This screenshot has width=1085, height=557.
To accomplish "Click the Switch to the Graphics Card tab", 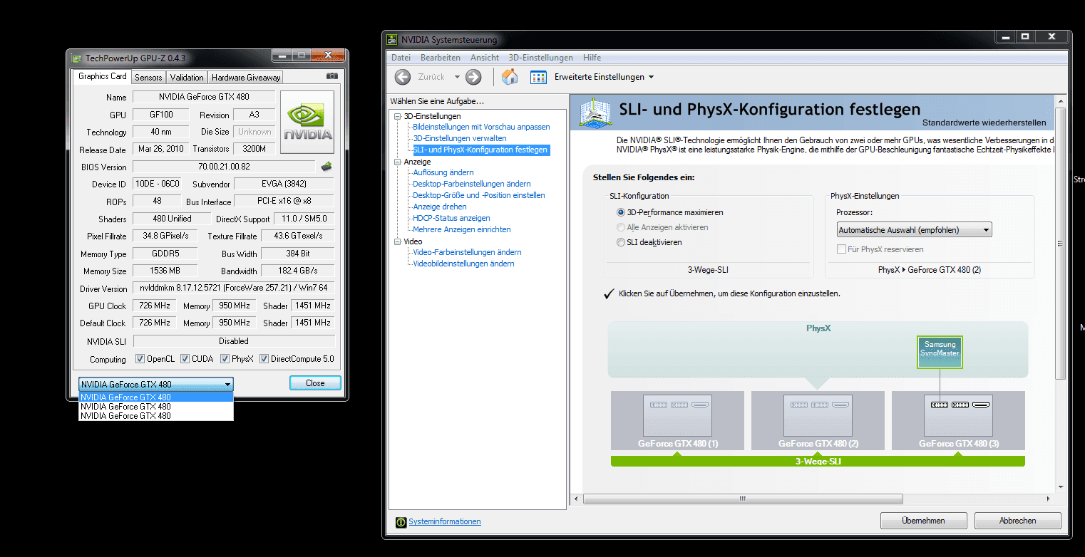I will pos(102,77).
